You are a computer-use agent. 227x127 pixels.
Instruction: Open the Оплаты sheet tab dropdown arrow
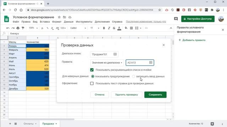click(36, 124)
